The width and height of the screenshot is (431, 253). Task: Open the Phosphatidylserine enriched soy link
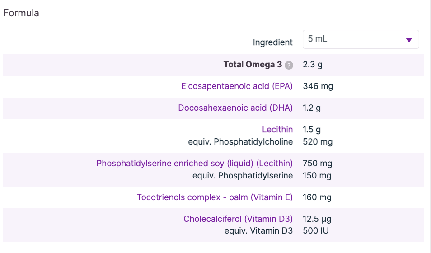(x=194, y=163)
